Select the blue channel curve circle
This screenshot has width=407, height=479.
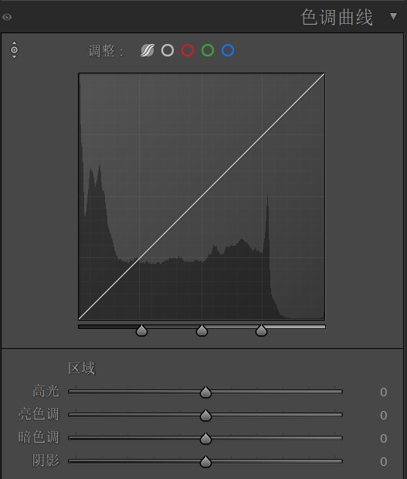[228, 50]
